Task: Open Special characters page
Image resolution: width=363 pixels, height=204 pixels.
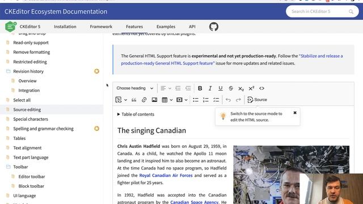Action: pyautogui.click(x=31, y=119)
